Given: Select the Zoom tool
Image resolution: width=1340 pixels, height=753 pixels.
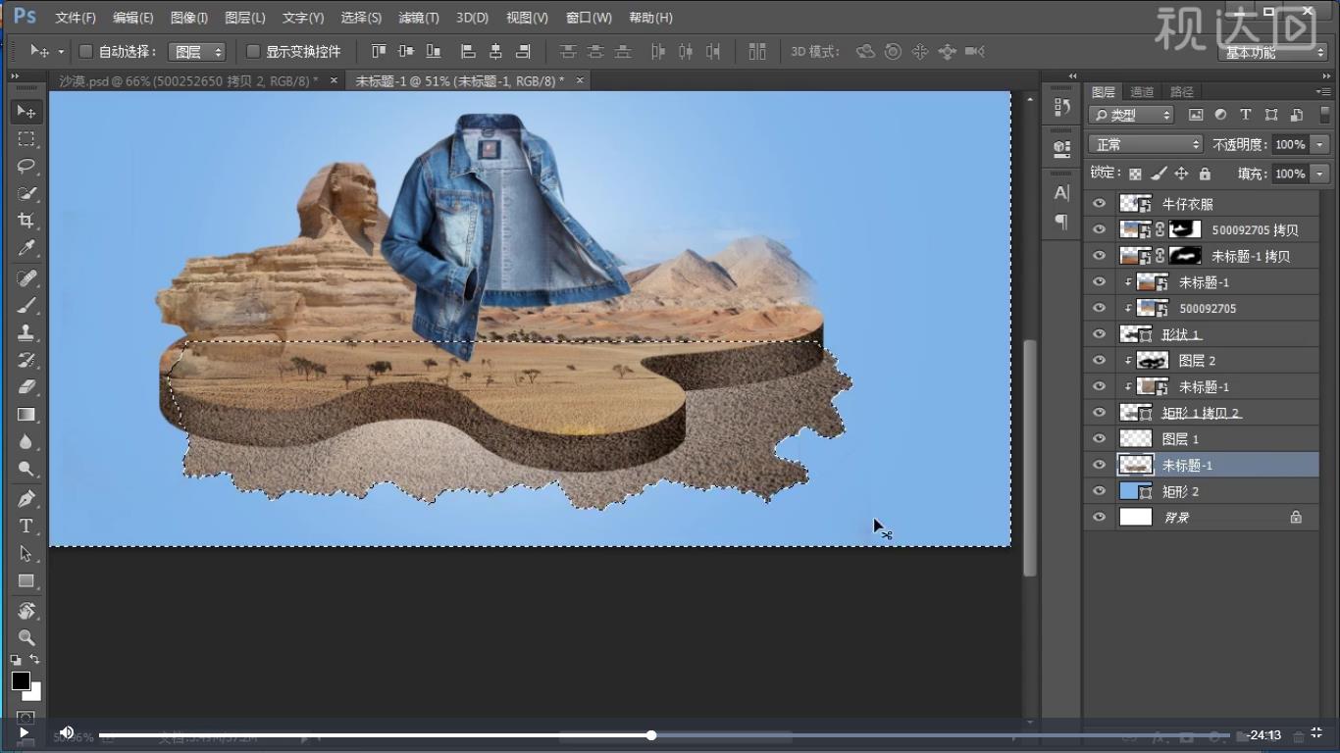Looking at the screenshot, I should coord(26,637).
